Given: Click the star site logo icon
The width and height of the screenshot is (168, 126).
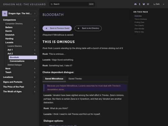Looking at the screenshot, I should (x=5, y=13).
